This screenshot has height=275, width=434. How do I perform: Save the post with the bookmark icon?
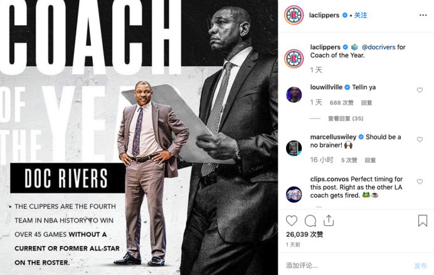(x=423, y=220)
